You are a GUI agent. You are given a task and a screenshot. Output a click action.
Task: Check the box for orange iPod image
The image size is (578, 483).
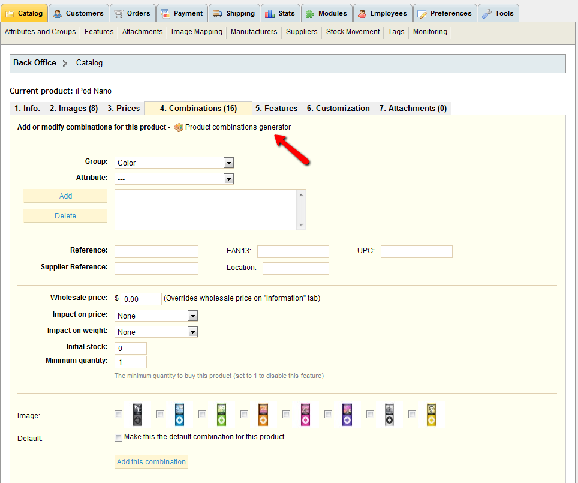pos(245,415)
